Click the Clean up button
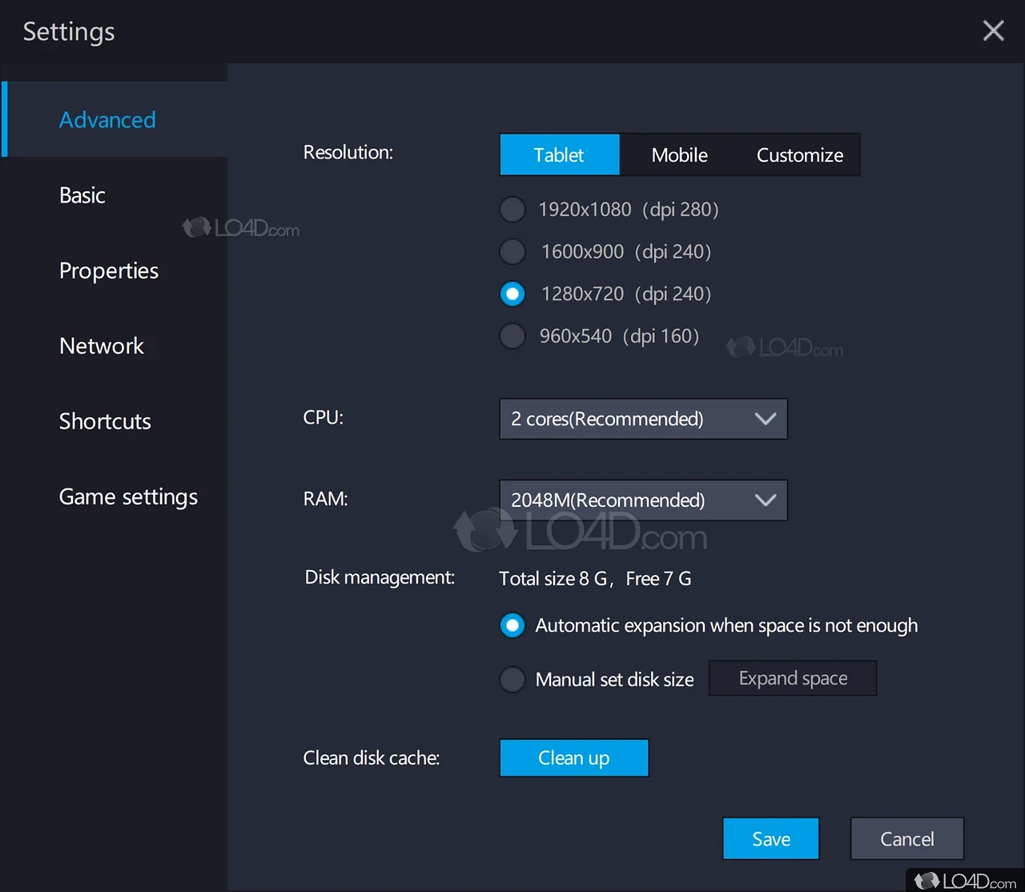 [x=573, y=757]
